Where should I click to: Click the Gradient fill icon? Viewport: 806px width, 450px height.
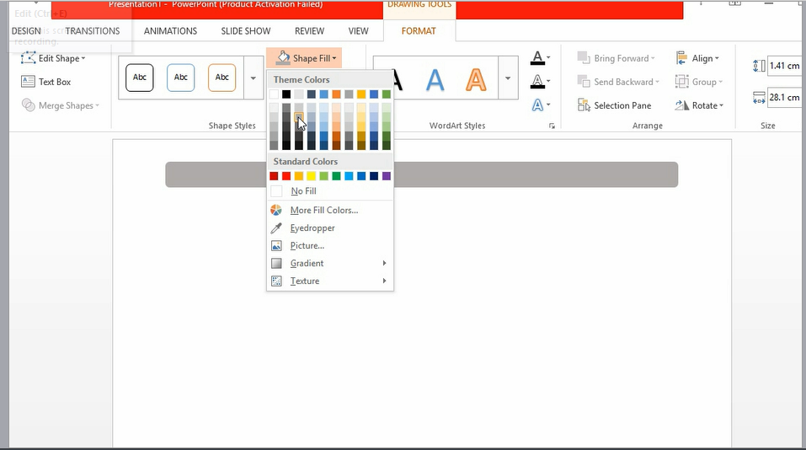pos(276,263)
